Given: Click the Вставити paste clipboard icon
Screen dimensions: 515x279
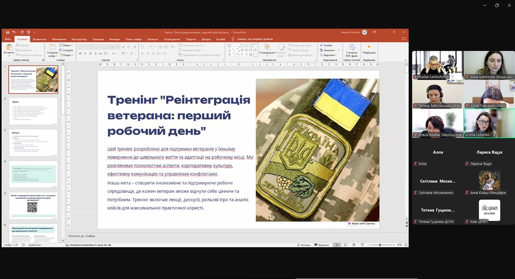Looking at the screenshot, I should 9,48.
